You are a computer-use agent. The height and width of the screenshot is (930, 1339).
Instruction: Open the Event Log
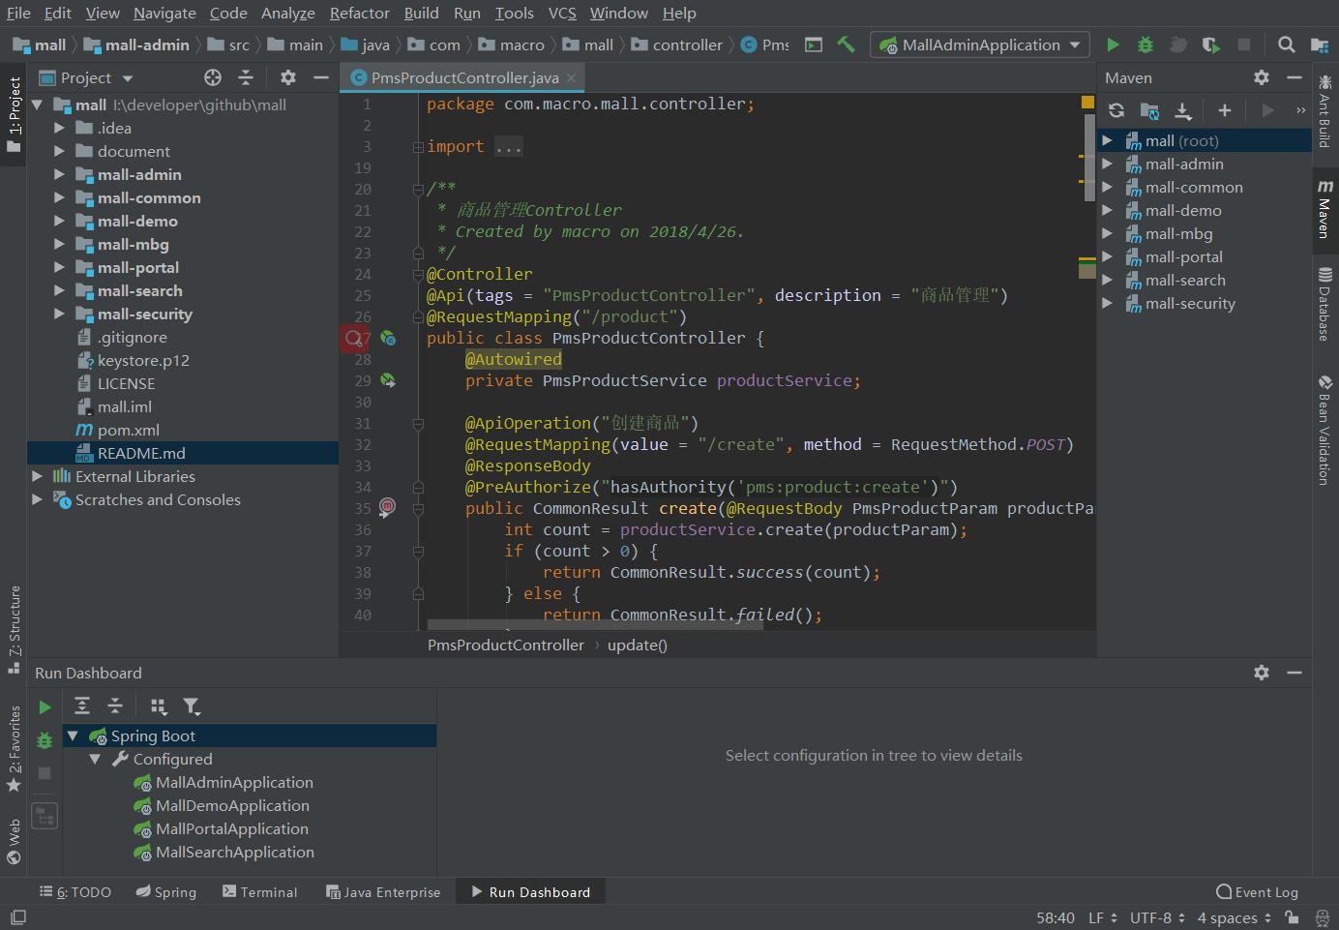coord(1257,892)
